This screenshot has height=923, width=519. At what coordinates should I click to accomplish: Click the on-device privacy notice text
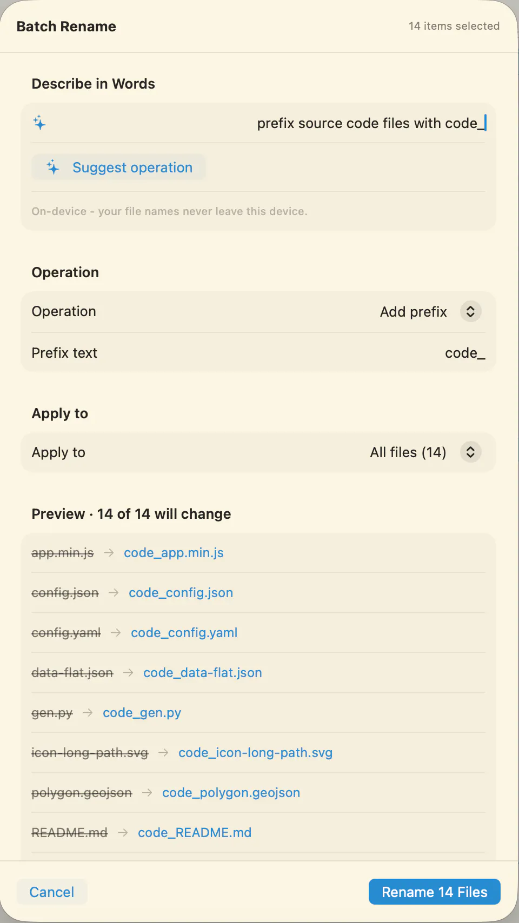[x=169, y=211]
